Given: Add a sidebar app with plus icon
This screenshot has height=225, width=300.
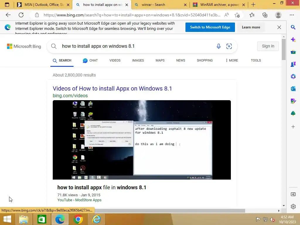Looking at the screenshot, I should point(293,127).
